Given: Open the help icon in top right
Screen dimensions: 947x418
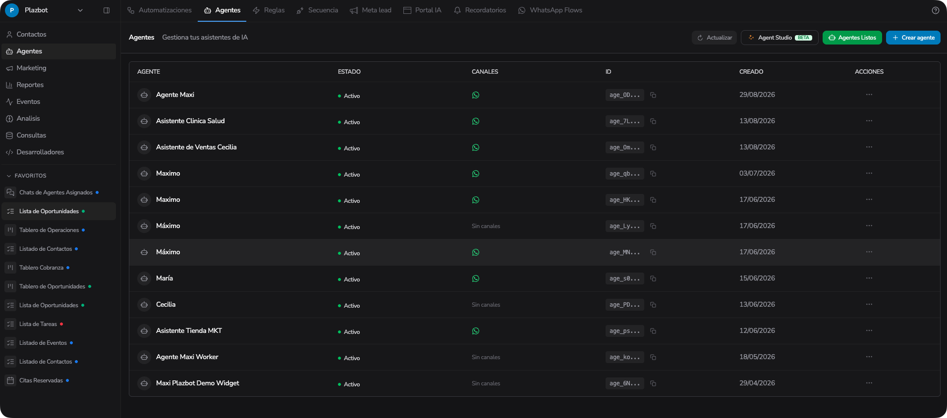Looking at the screenshot, I should [935, 10].
